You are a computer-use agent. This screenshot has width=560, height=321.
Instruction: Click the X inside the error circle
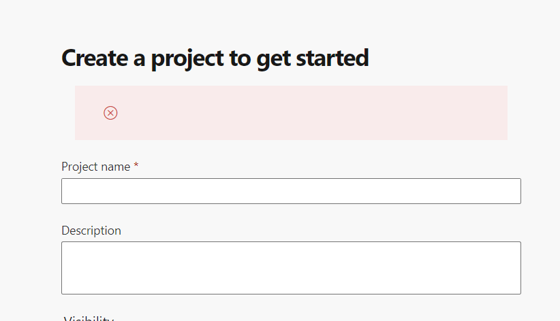[x=110, y=113]
